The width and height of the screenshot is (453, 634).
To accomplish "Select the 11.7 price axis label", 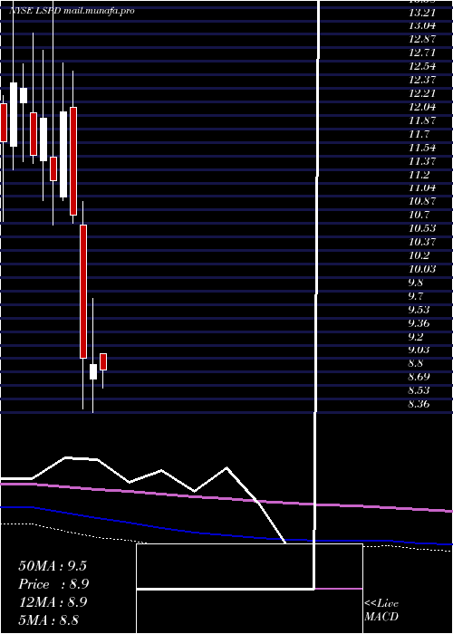I will coord(419,134).
